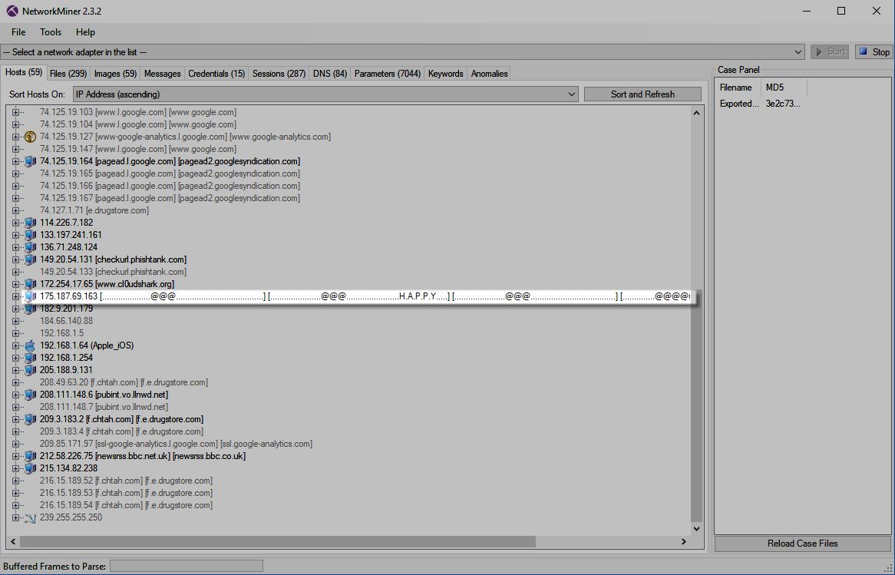Expand the 74.127.1.71 e.drugstore.com node

tap(15, 210)
